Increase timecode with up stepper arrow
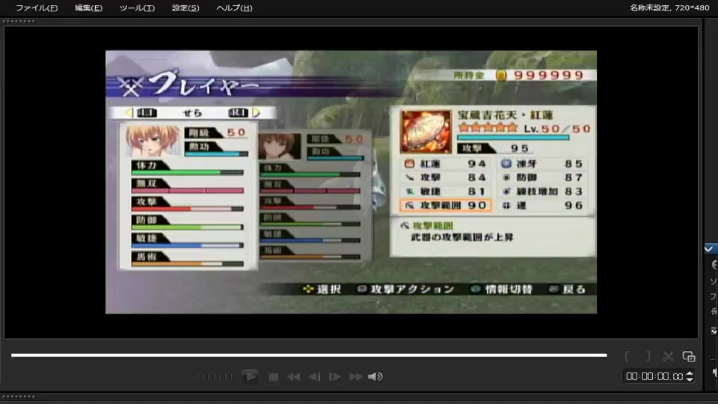This screenshot has width=718, height=404. click(x=690, y=374)
